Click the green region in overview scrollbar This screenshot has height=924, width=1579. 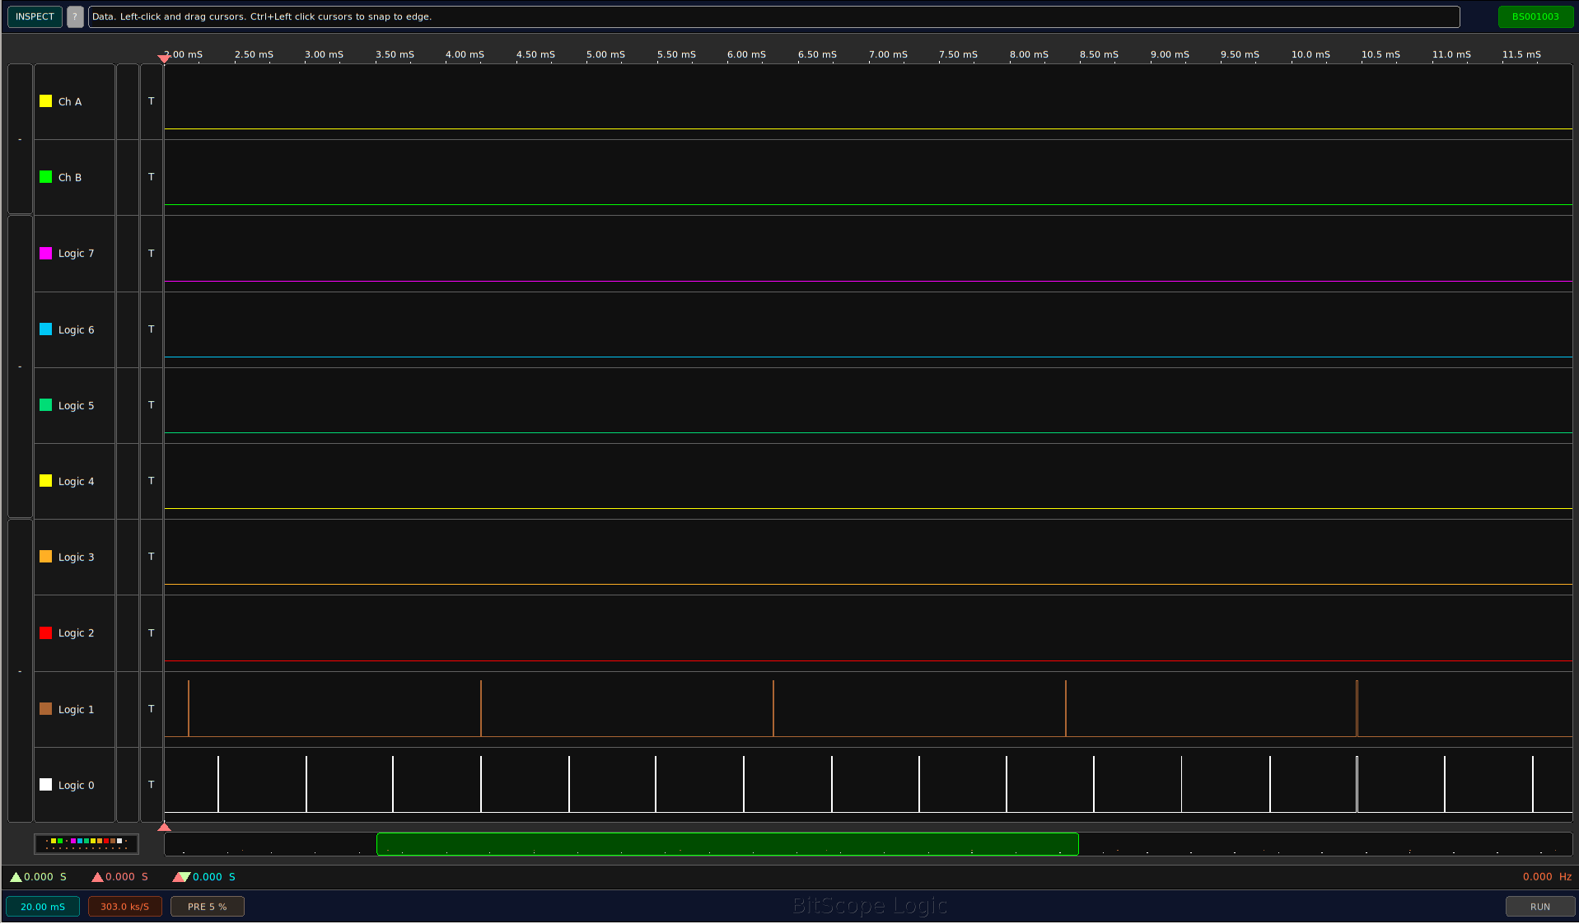pyautogui.click(x=727, y=844)
